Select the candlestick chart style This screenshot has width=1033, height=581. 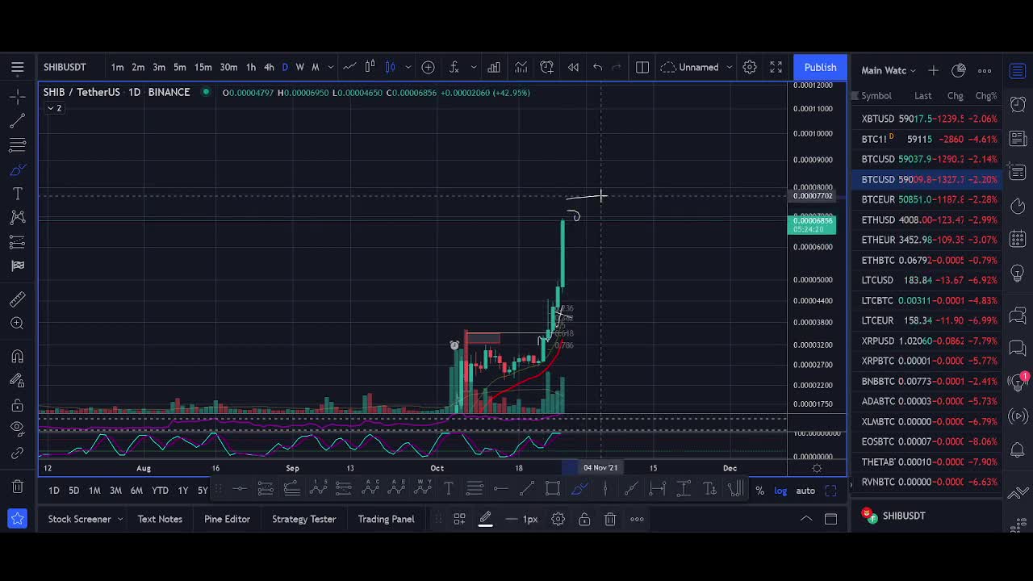tap(390, 67)
